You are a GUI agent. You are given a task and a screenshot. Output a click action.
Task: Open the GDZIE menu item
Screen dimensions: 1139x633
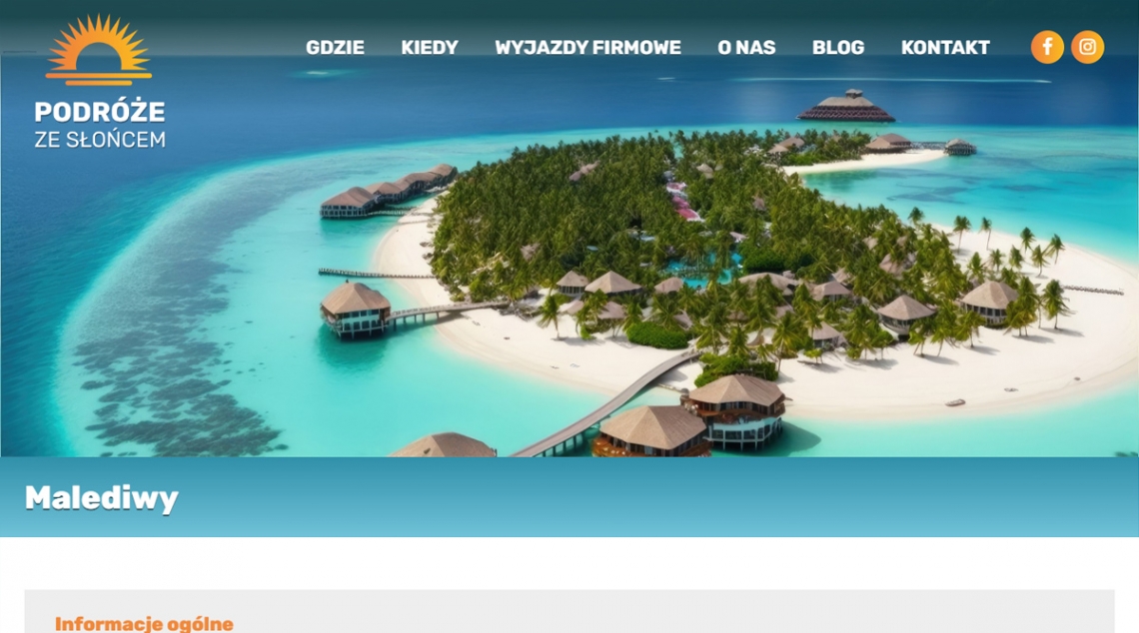coord(335,48)
